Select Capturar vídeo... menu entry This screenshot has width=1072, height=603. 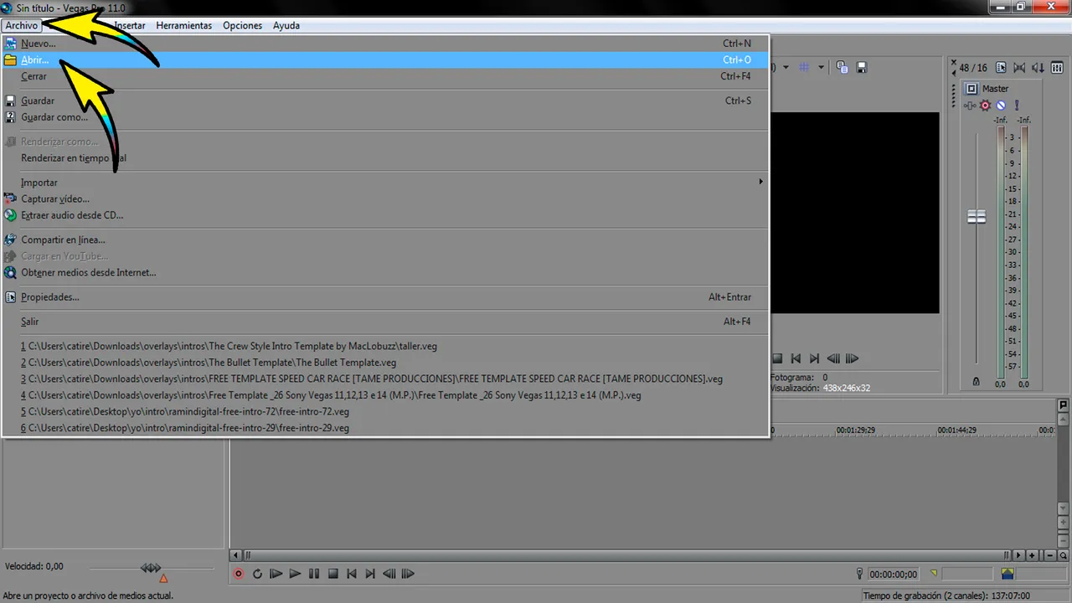click(x=385, y=199)
